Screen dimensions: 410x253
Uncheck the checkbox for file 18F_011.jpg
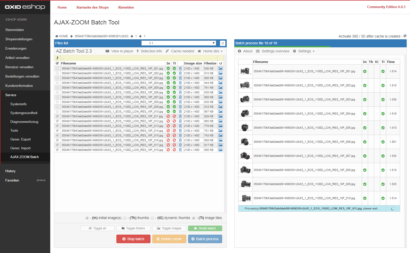tap(57, 116)
